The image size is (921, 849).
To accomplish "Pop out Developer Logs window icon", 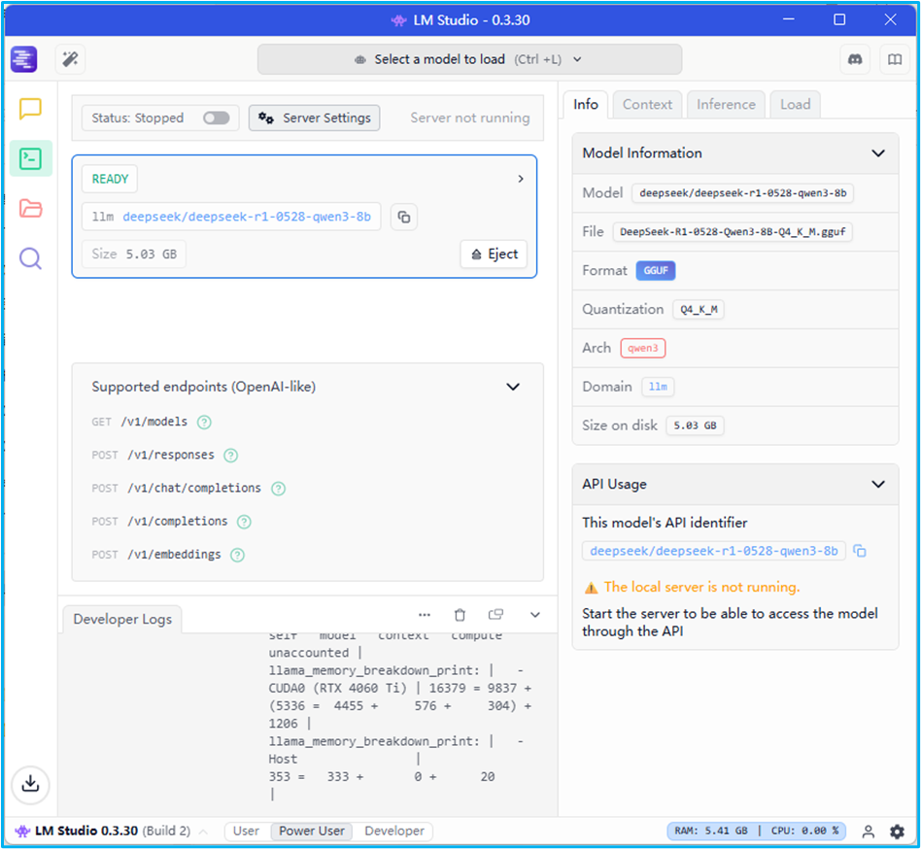I will pyautogui.click(x=495, y=614).
